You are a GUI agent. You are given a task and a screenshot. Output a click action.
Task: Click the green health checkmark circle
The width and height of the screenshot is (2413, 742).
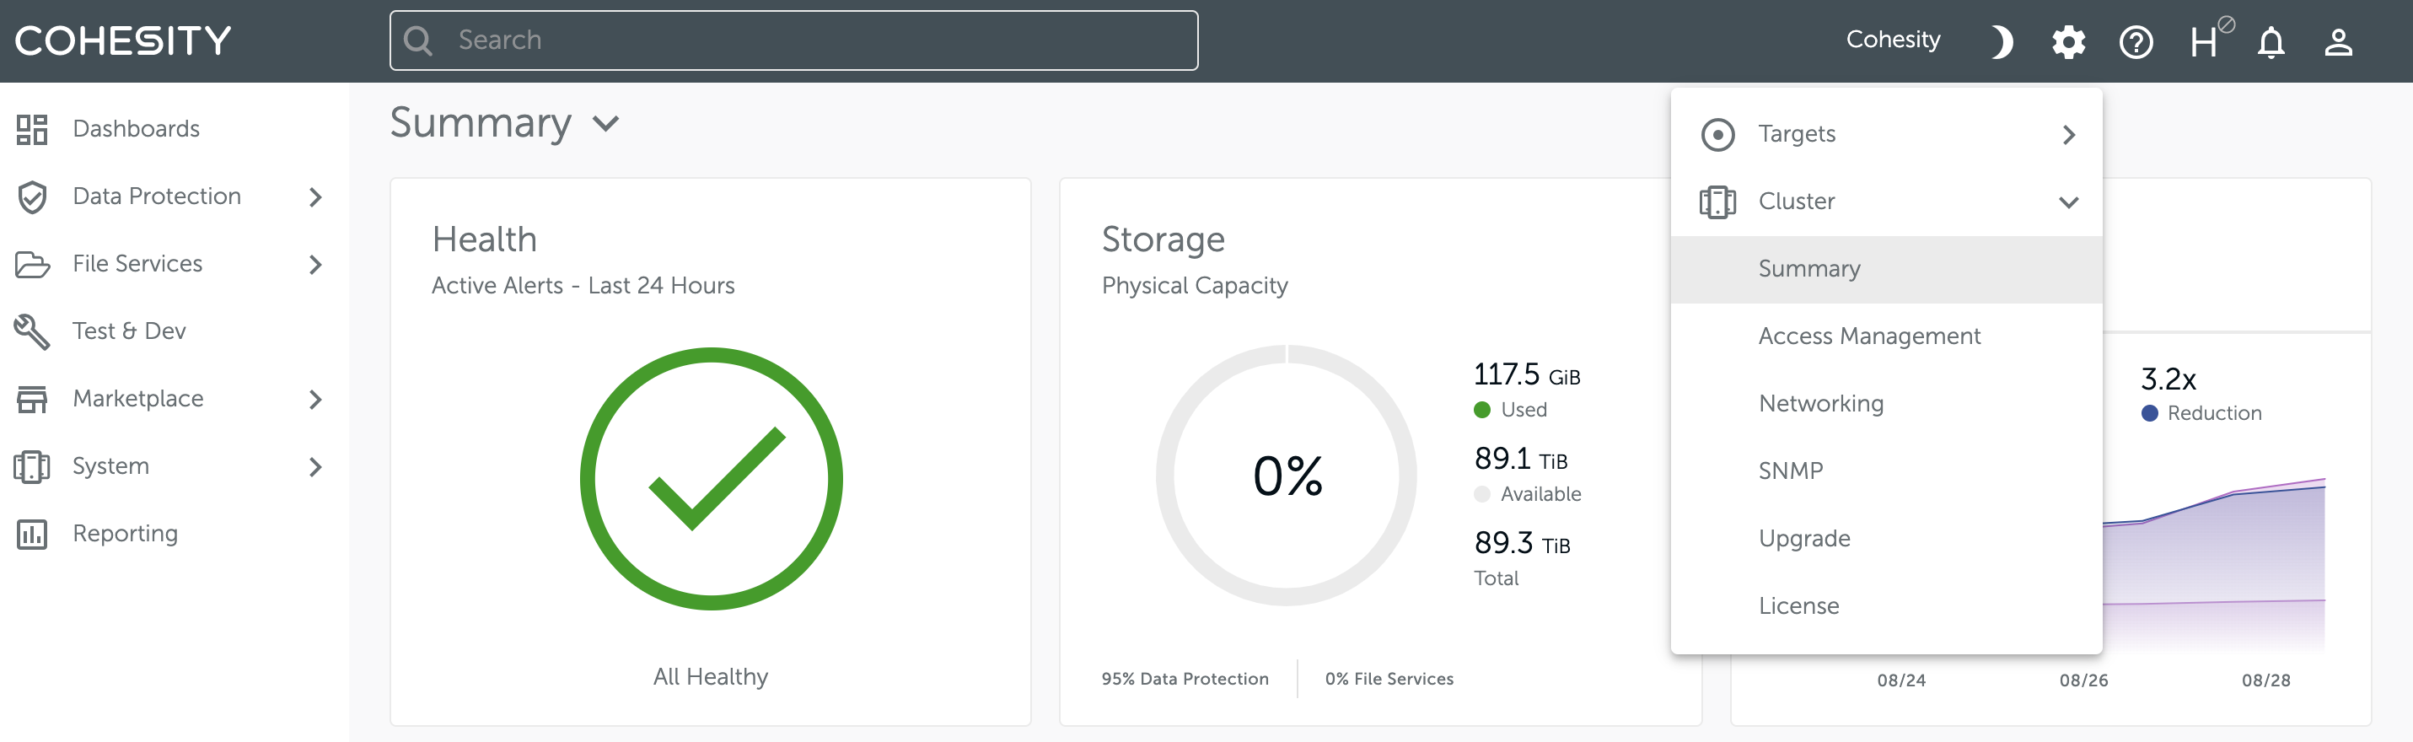711,479
